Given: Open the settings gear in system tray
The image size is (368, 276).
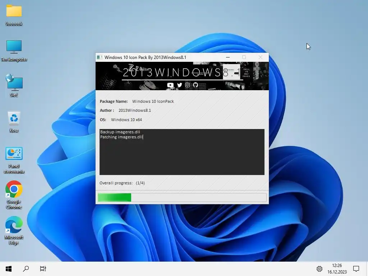Looking at the screenshot, I should (319, 269).
